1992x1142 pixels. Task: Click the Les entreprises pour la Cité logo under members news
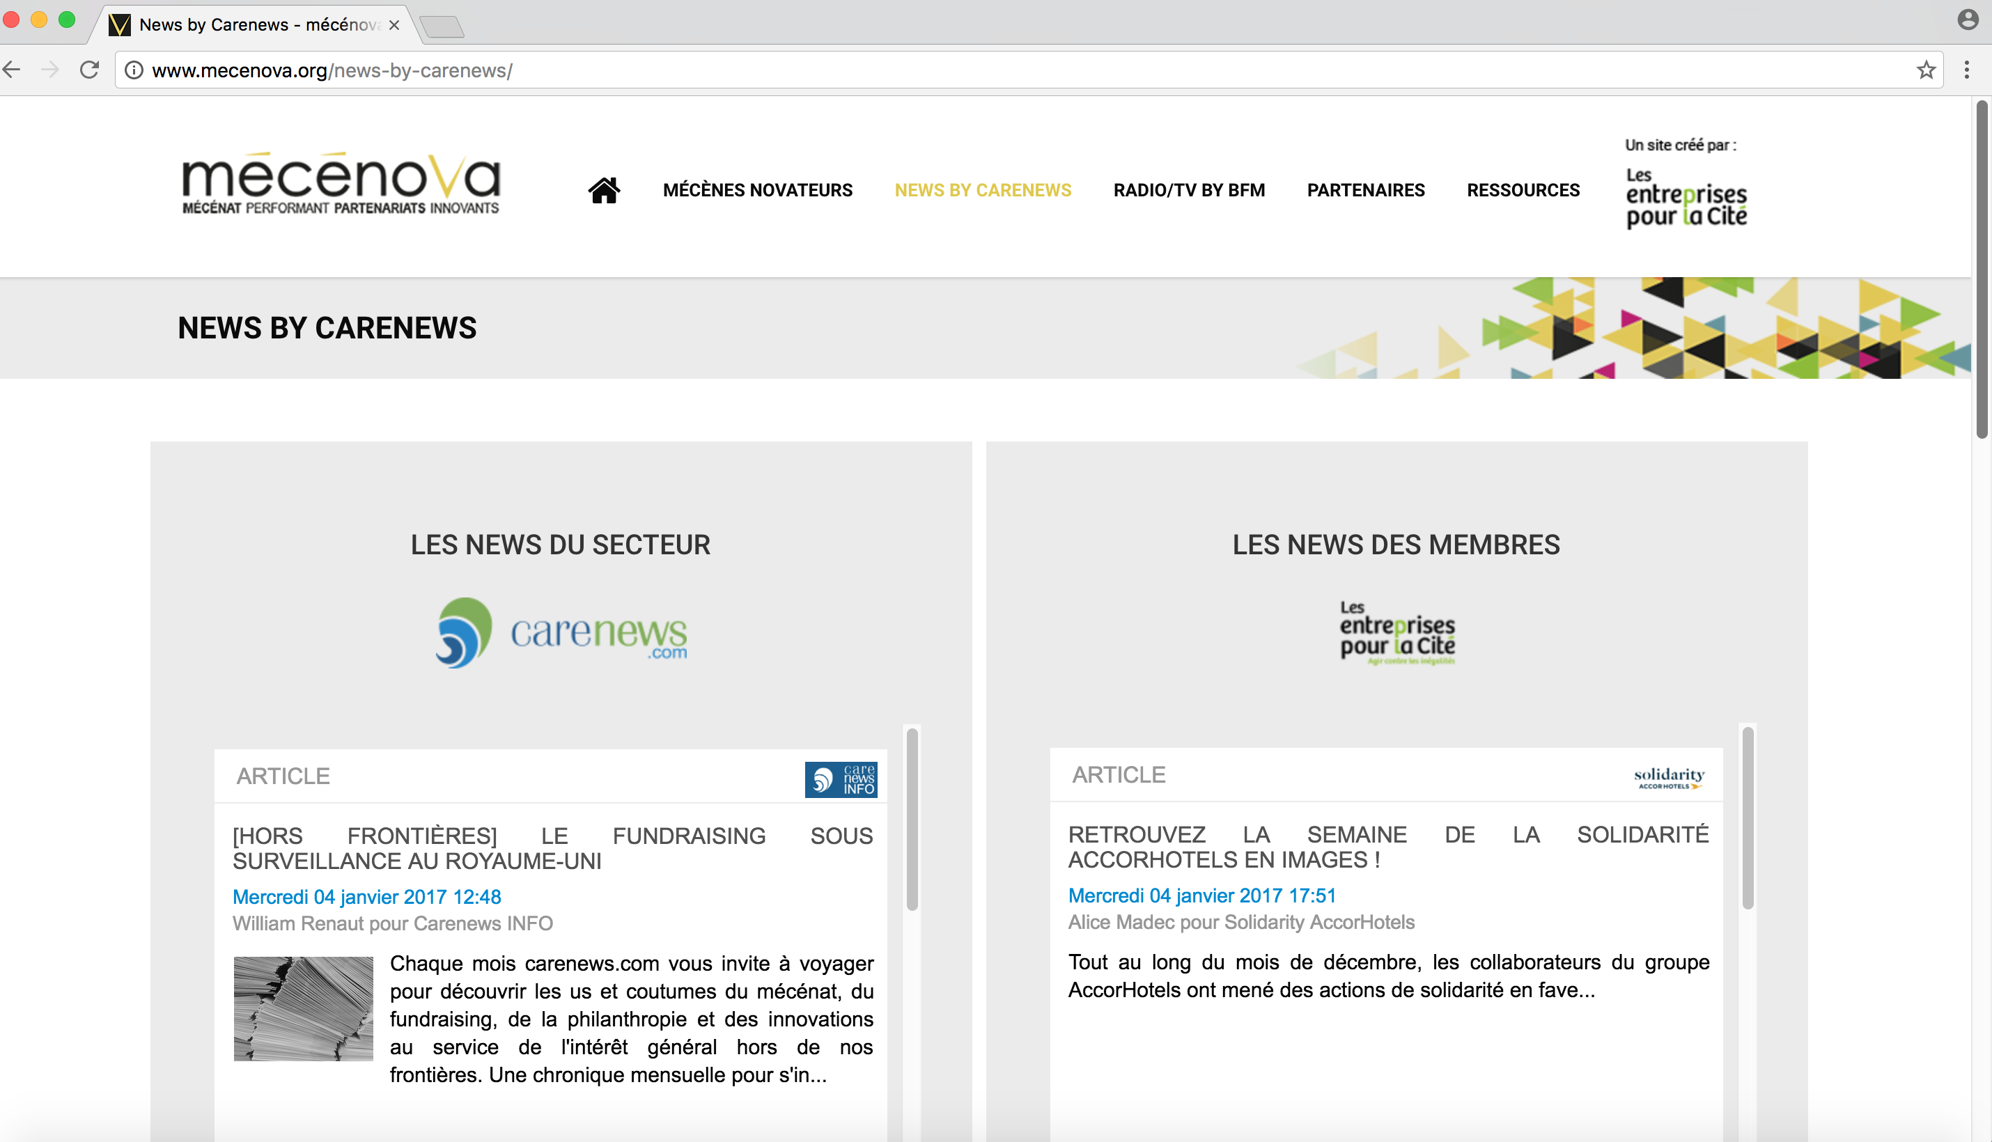[x=1396, y=633]
